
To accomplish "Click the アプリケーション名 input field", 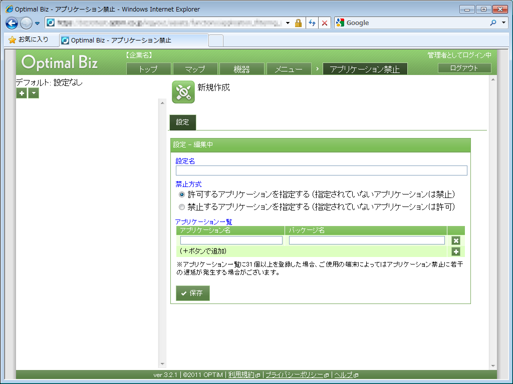I will (231, 240).
